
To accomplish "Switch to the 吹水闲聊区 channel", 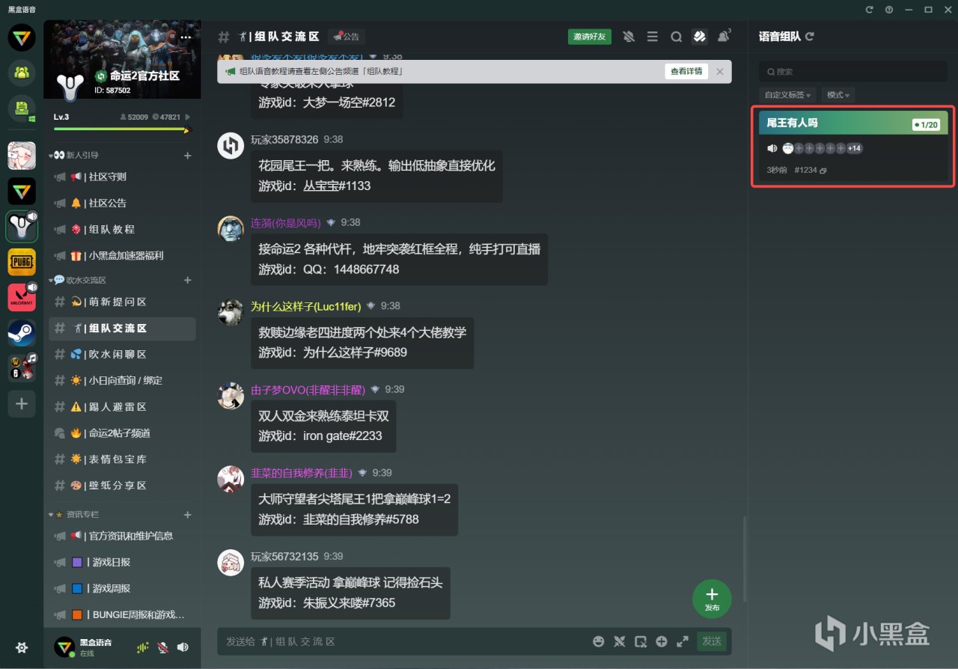I will click(122, 354).
